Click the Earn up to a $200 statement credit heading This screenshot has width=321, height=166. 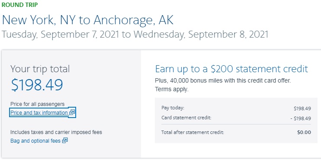coord(231,69)
